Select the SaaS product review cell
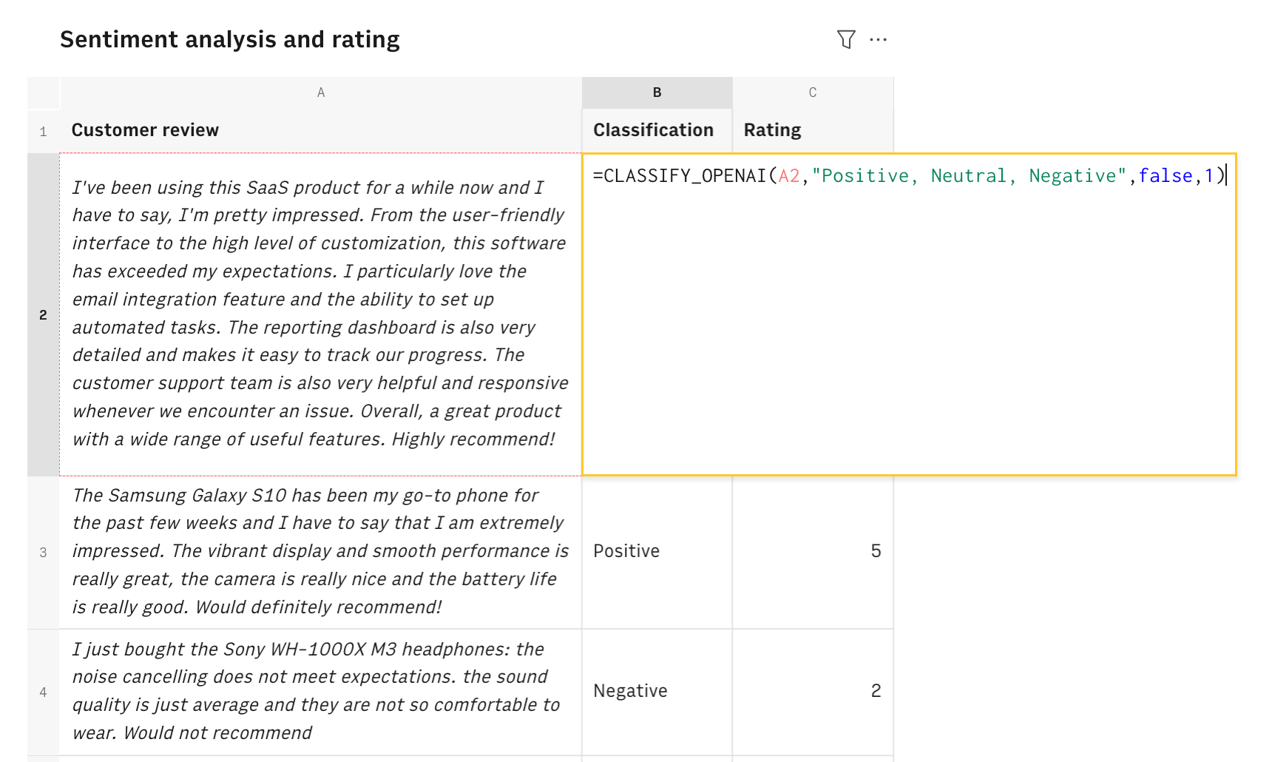The width and height of the screenshot is (1272, 762). (x=320, y=314)
